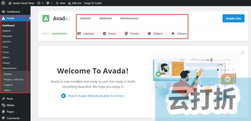Click the updates icon showing 1
251x121 pixels.
40,3
